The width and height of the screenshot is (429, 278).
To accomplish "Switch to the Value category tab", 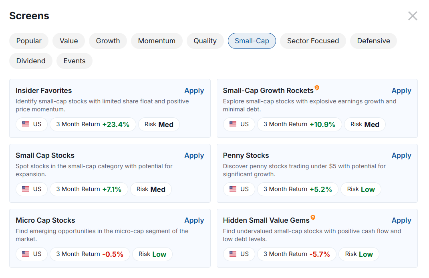I will 68,40.
